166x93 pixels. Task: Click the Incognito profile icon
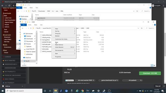tap(153, 6)
